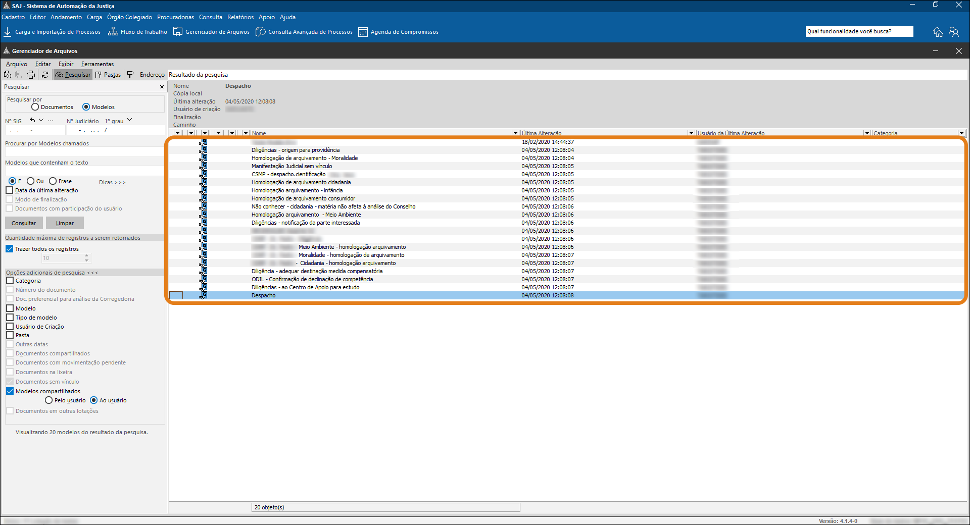The width and height of the screenshot is (970, 525).
Task: Select the Modelos radio button
Action: (x=86, y=107)
